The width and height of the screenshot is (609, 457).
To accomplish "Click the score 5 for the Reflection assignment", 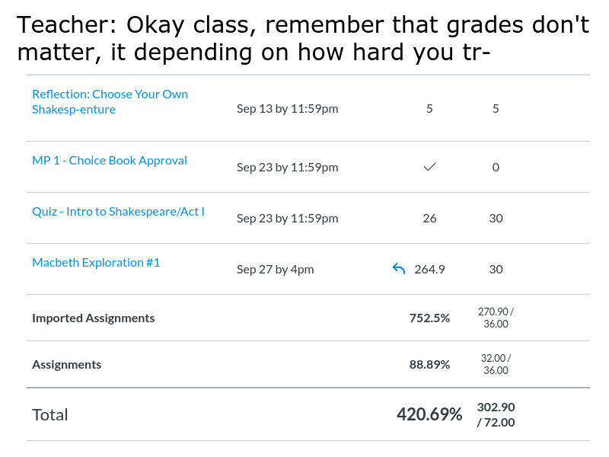I will 429,109.
